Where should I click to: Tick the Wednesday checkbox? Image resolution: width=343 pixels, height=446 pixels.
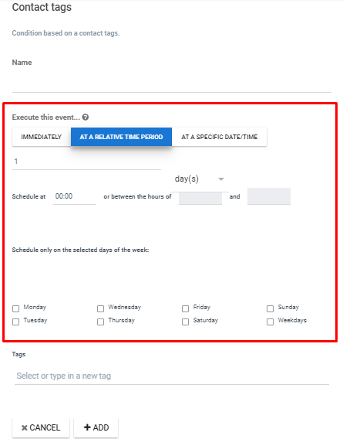(x=100, y=308)
